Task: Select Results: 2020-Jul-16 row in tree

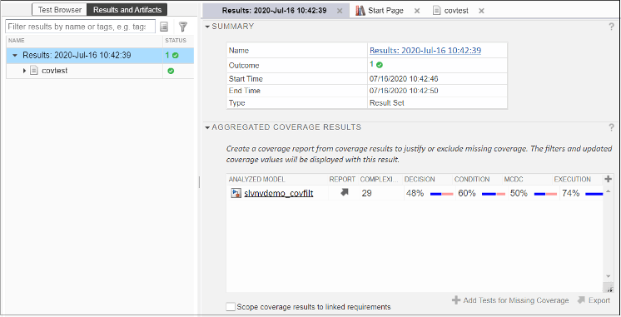Action: 100,56
